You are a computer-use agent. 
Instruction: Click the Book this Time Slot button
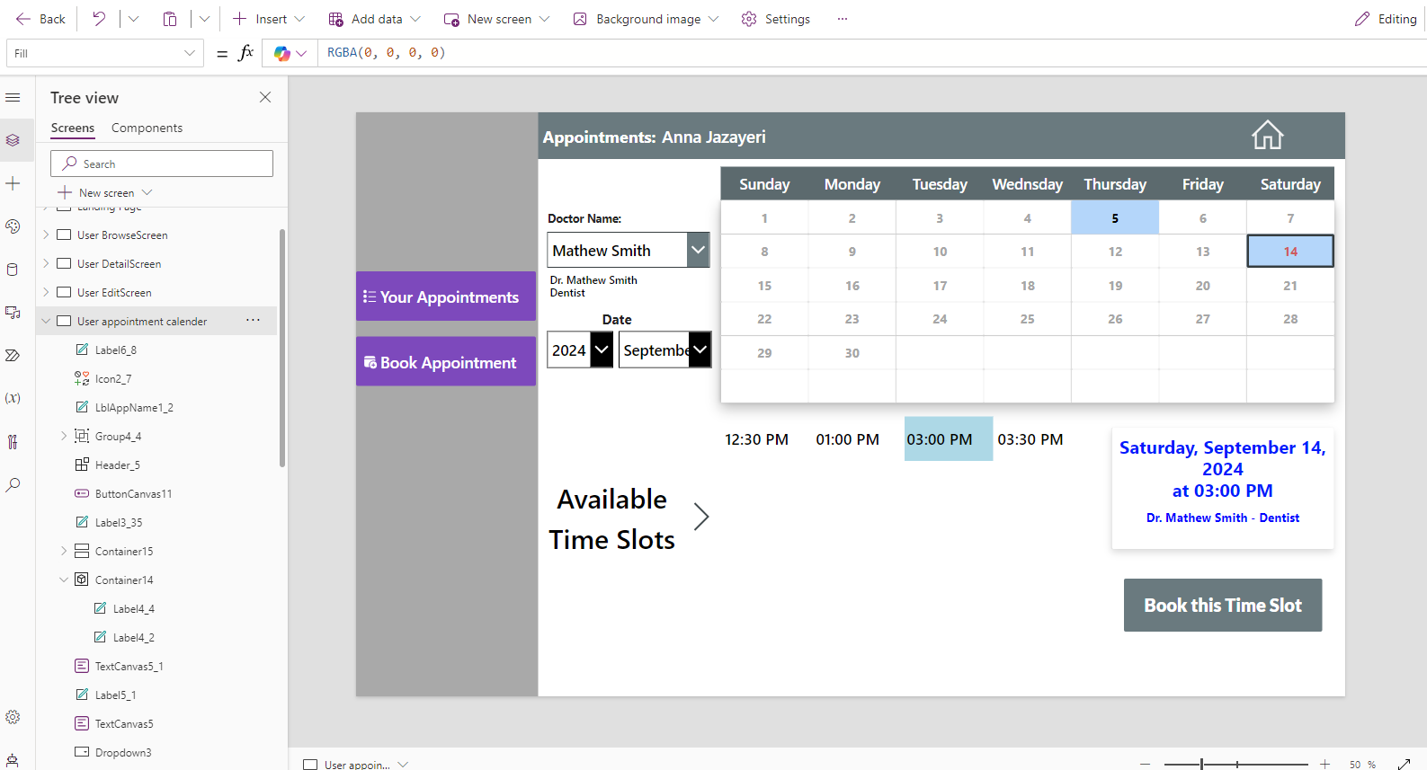pyautogui.click(x=1222, y=605)
